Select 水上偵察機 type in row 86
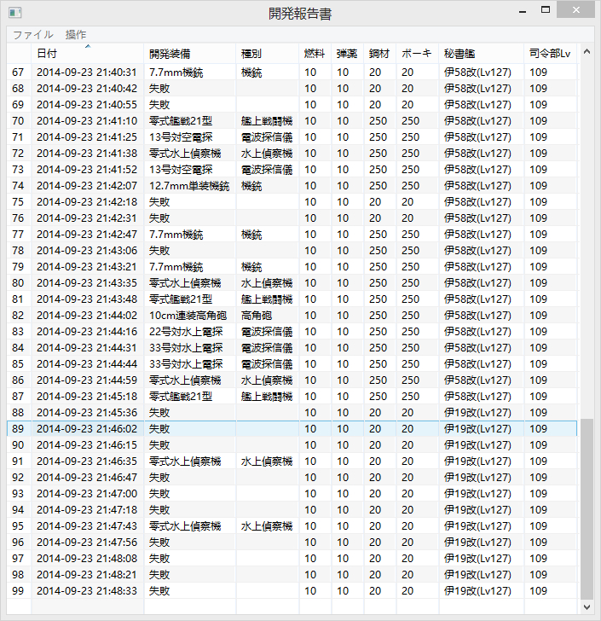Screen dimensions: 601x621 [267, 380]
